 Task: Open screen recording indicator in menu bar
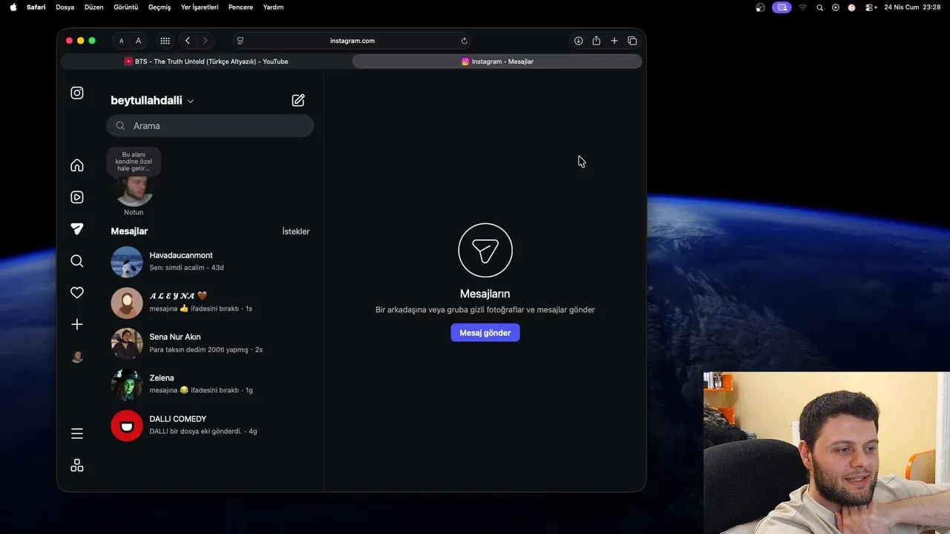pyautogui.click(x=782, y=7)
